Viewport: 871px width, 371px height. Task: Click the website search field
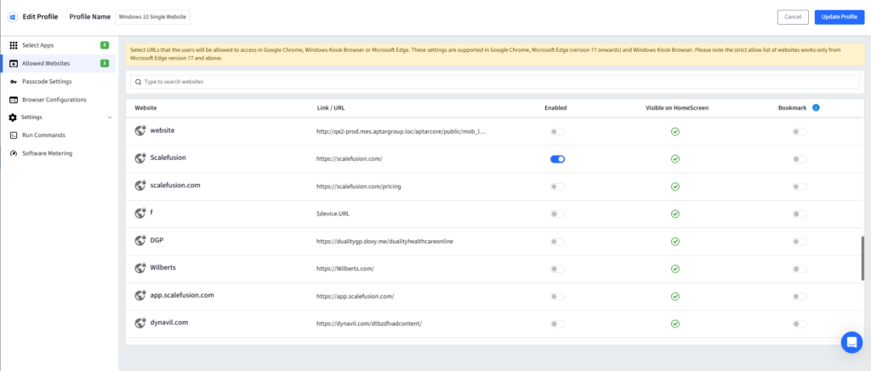coord(494,82)
